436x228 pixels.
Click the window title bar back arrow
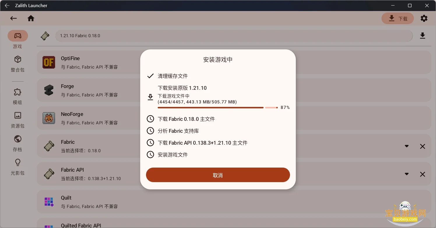click(7, 6)
